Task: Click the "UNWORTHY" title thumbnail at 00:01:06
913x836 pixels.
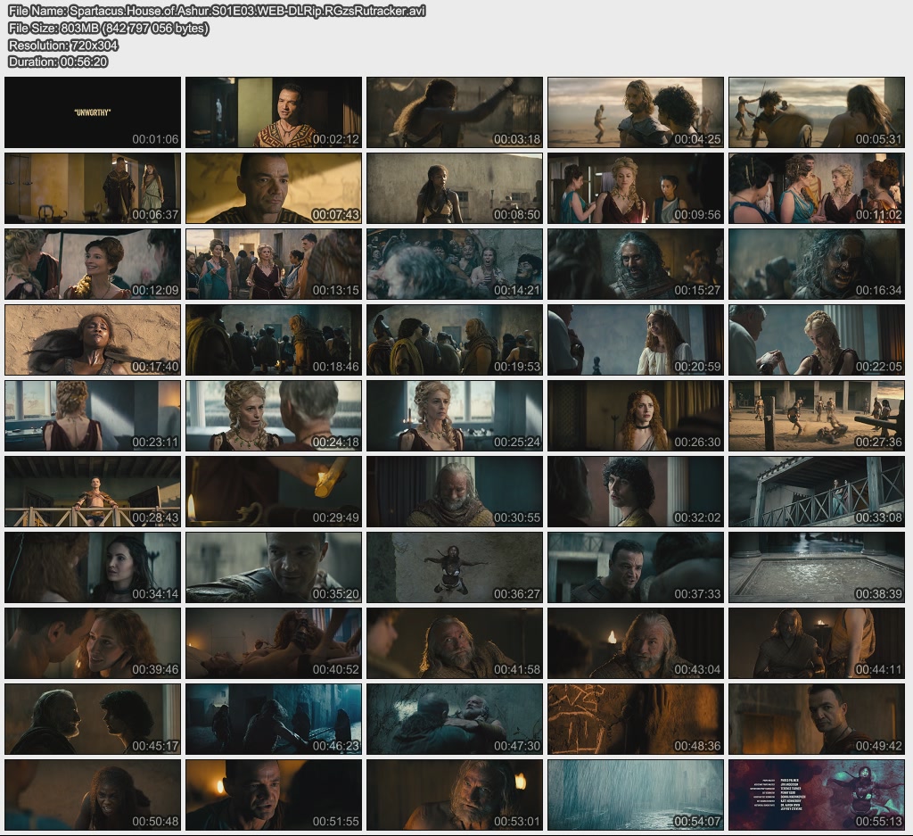Action: (93, 112)
